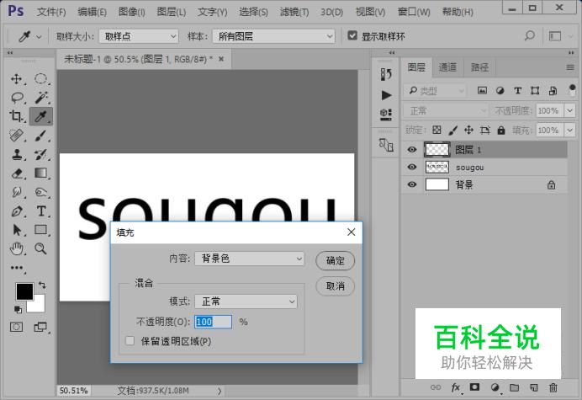The height and width of the screenshot is (400, 582).
Task: Create a new layer group folder
Action: tap(514, 387)
